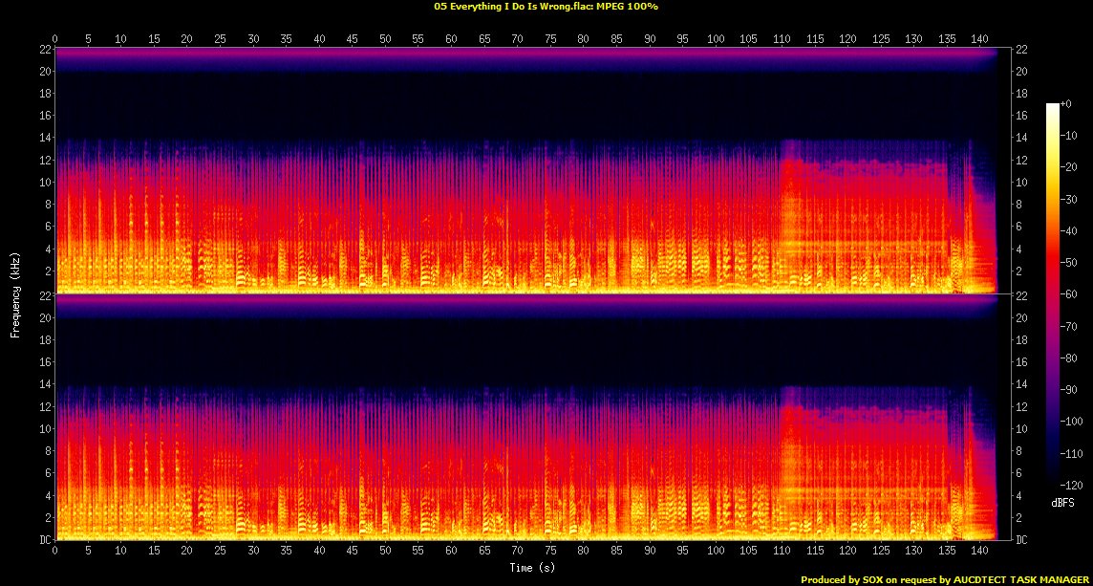Click the 0 second tick on the bottom time axis
1093x586 pixels.
[x=55, y=553]
